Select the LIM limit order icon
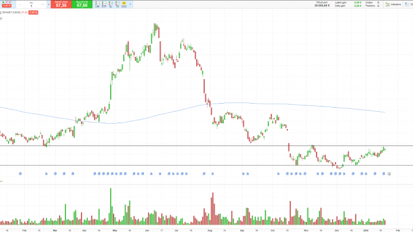Viewport: 413px width, 232px height. [x=96, y=4]
